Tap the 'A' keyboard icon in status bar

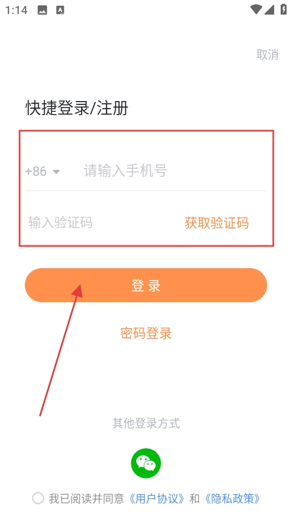tap(60, 10)
